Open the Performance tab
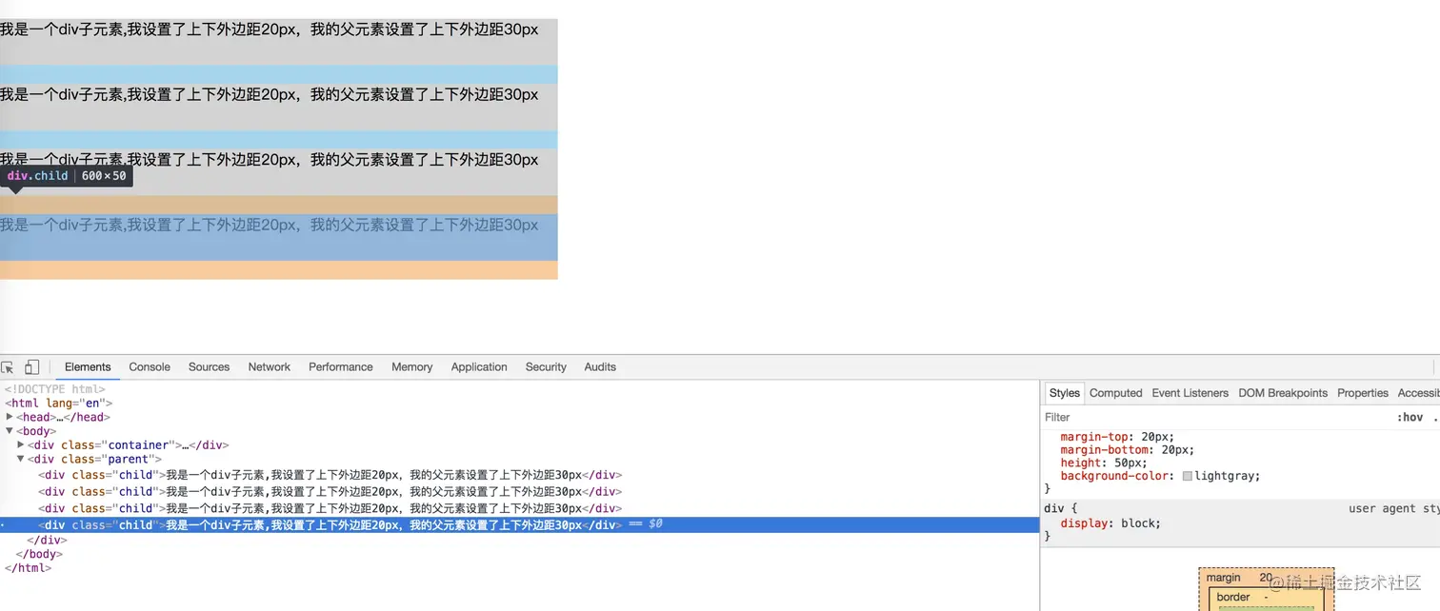The image size is (1440, 611). tap(341, 367)
